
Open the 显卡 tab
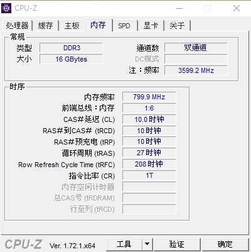[151, 26]
